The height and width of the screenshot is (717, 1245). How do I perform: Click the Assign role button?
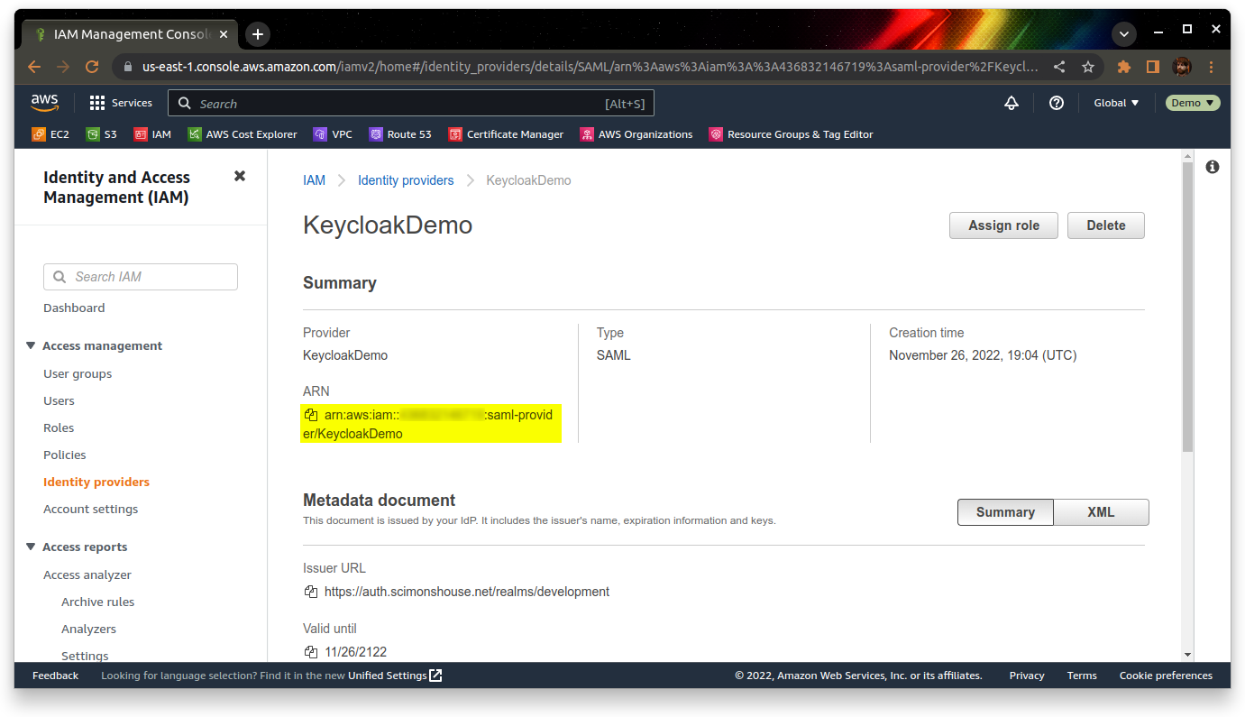1003,225
